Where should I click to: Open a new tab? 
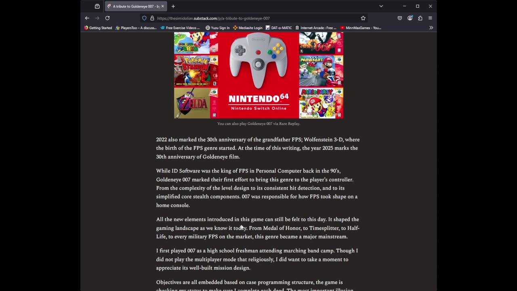[x=173, y=6]
